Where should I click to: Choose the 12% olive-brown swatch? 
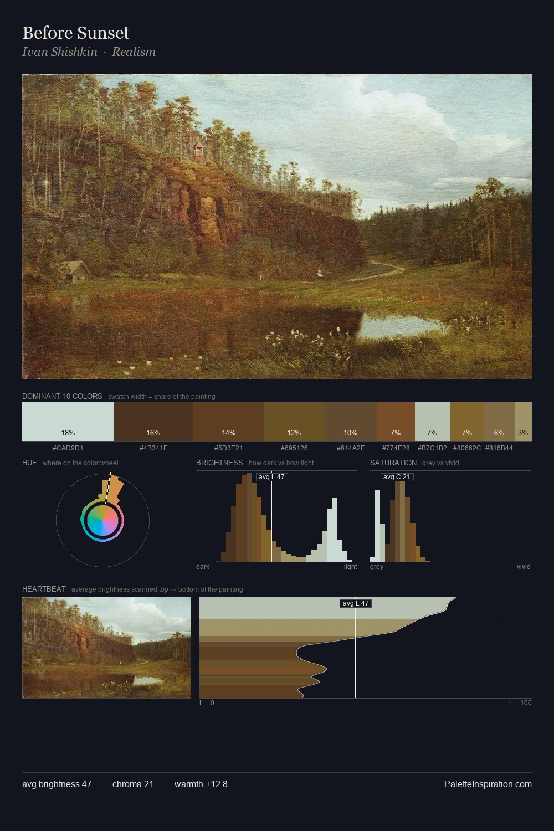coord(294,422)
